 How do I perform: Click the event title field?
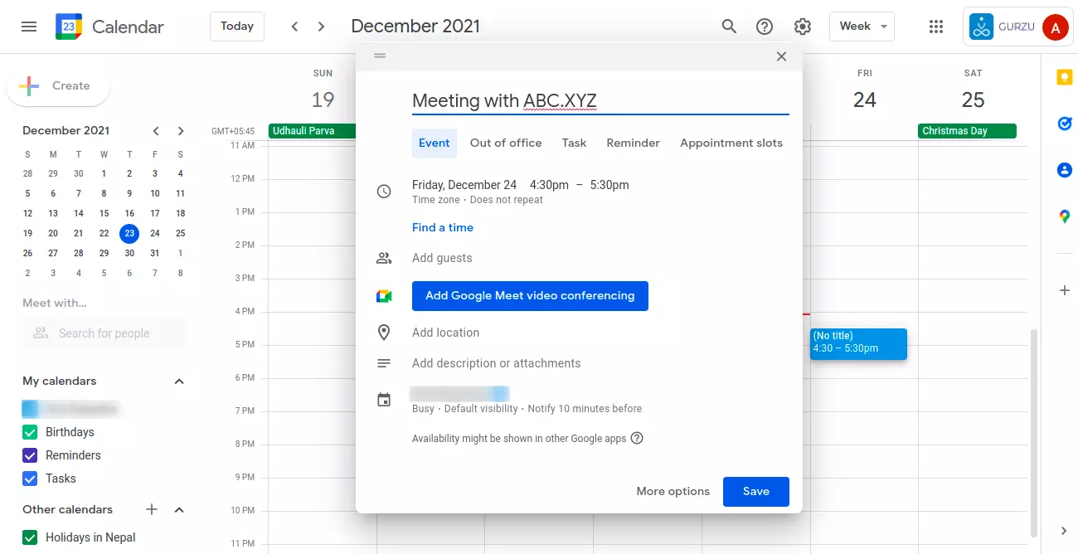point(600,101)
